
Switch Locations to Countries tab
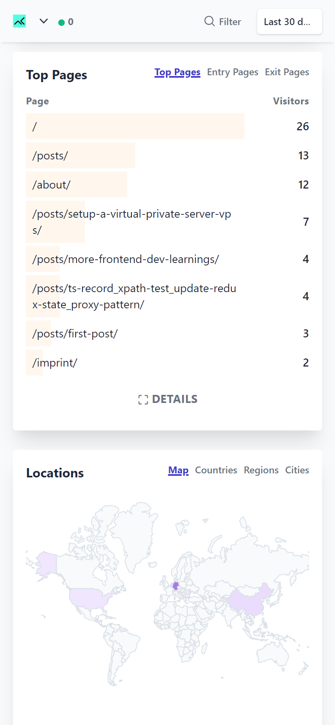pyautogui.click(x=216, y=470)
